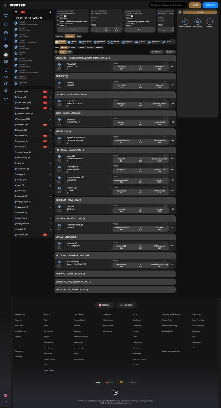
Task: Click the 18+ age restriction badge
Action: coord(115,392)
